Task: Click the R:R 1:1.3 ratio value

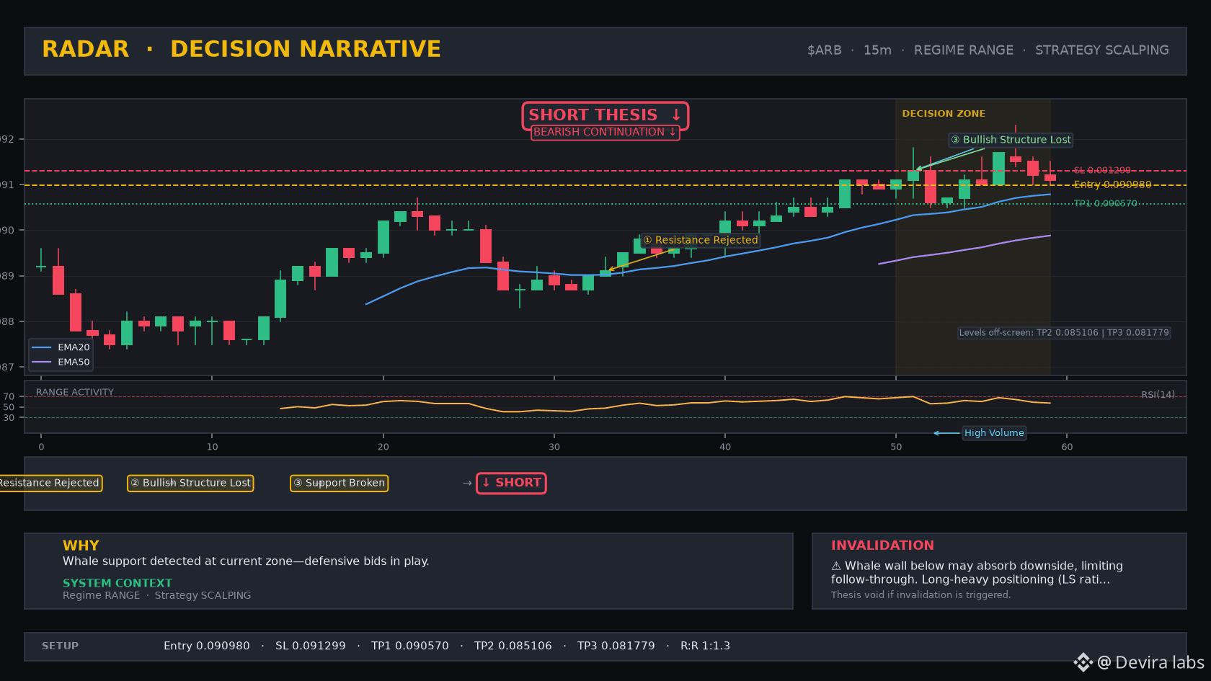Action: 706,646
